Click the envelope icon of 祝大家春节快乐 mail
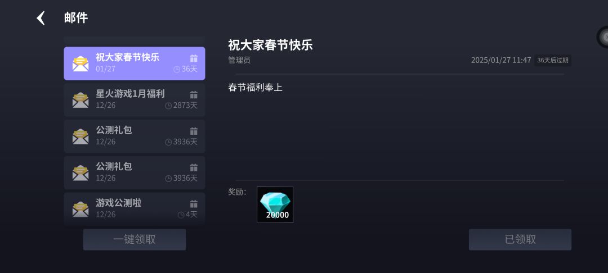The width and height of the screenshot is (608, 273). point(81,64)
